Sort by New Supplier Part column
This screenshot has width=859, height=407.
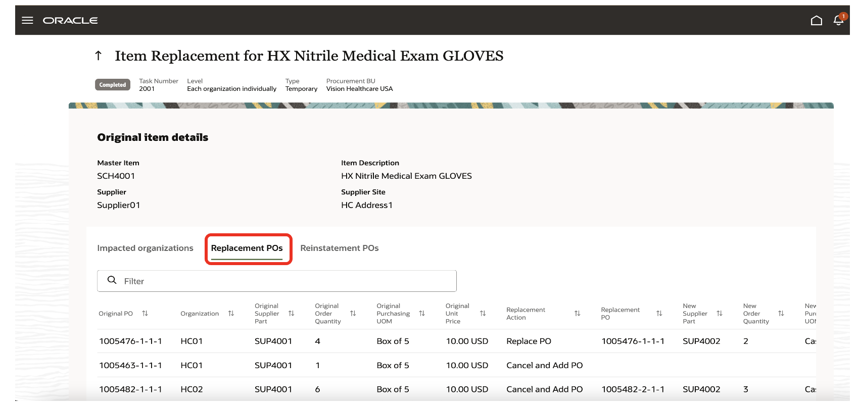click(x=720, y=314)
